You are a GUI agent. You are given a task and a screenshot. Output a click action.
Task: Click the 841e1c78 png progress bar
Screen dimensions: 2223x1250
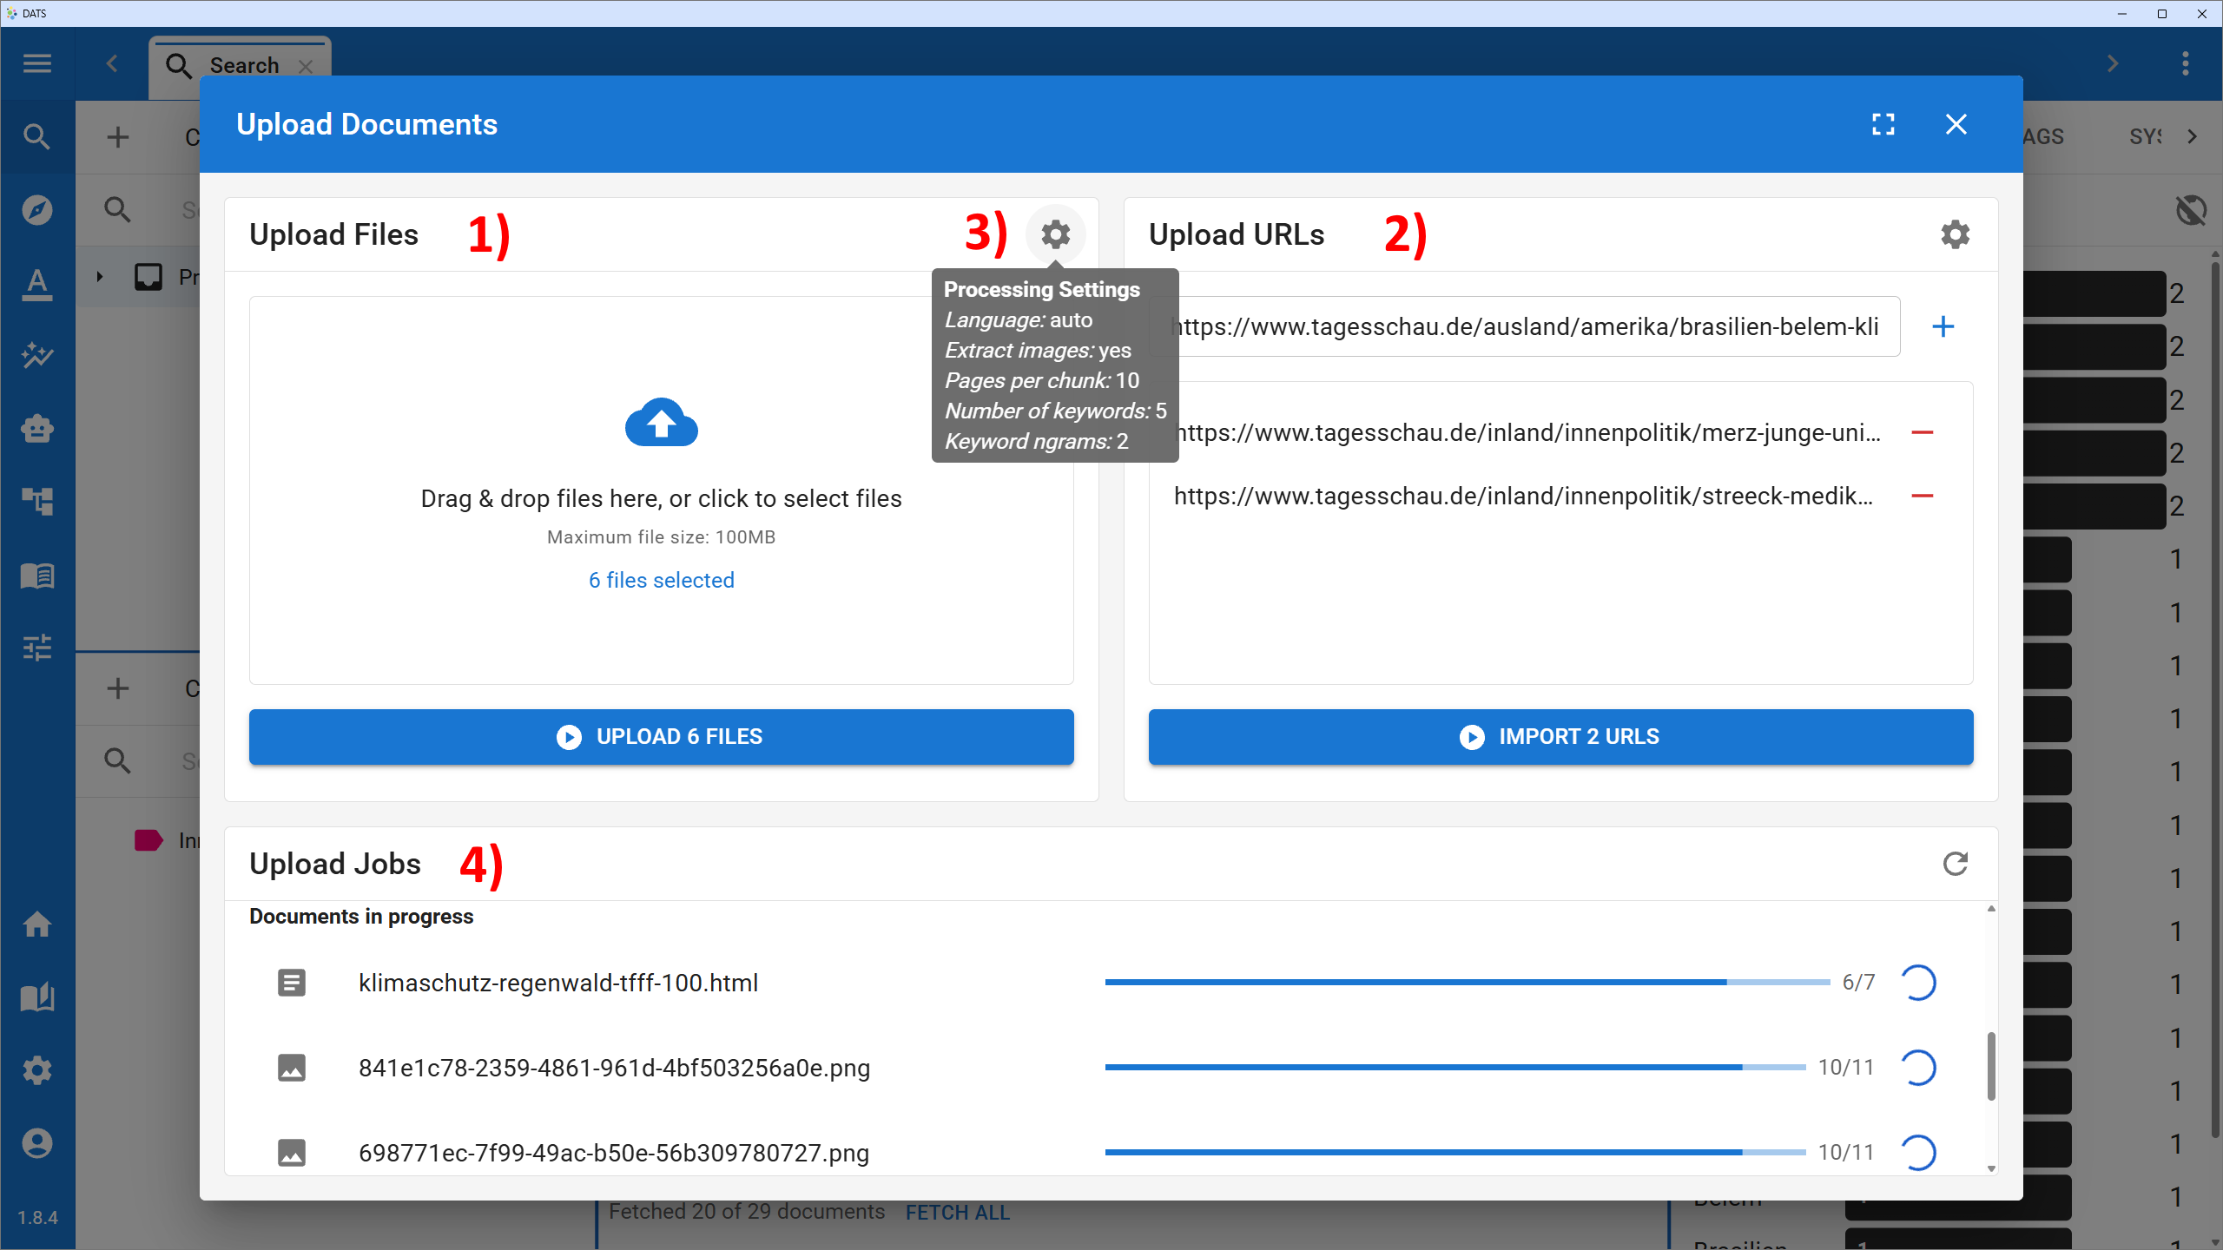click(x=1455, y=1068)
